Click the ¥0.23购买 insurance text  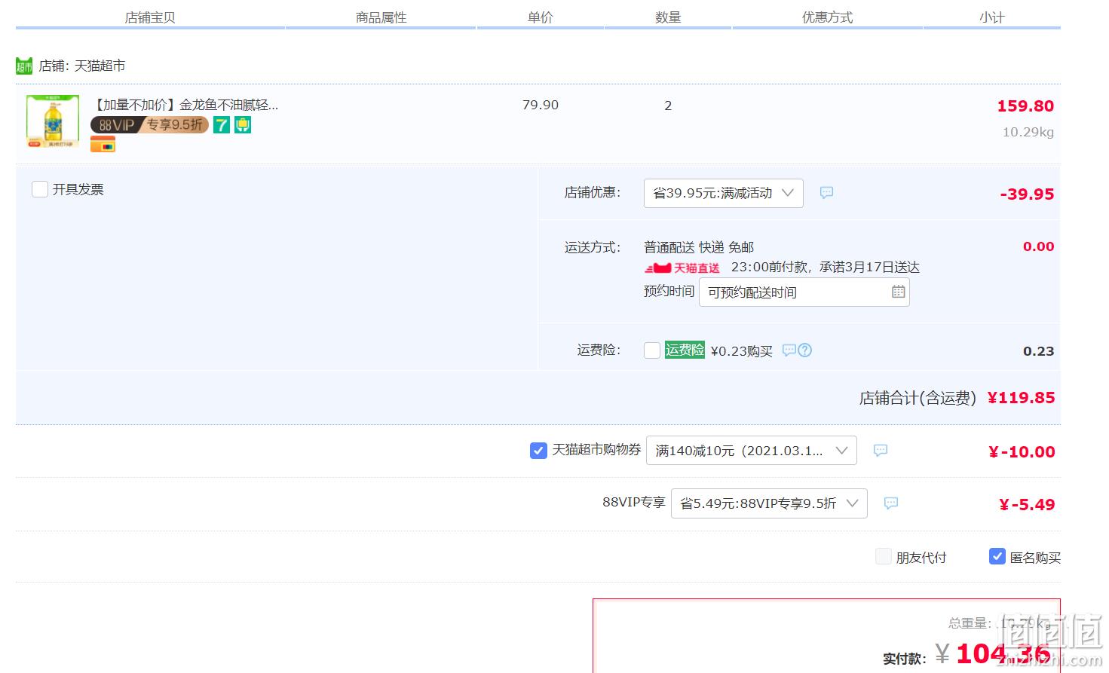(742, 351)
